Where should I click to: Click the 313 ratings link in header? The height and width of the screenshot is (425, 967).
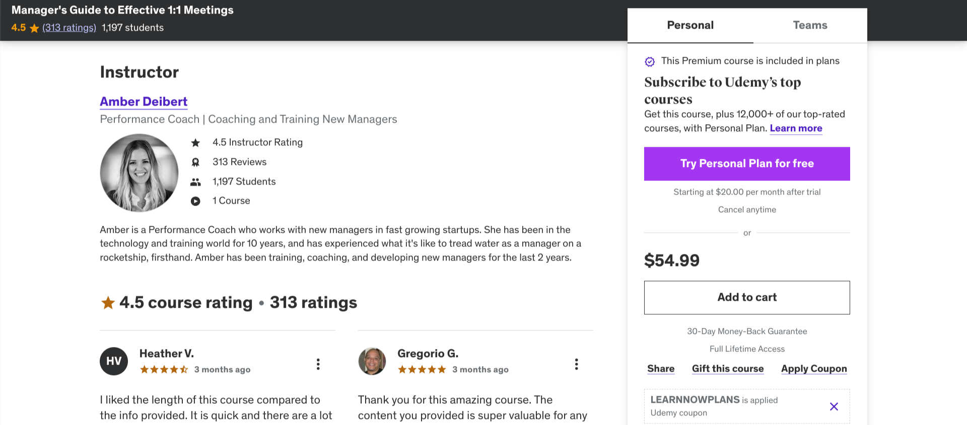point(69,28)
